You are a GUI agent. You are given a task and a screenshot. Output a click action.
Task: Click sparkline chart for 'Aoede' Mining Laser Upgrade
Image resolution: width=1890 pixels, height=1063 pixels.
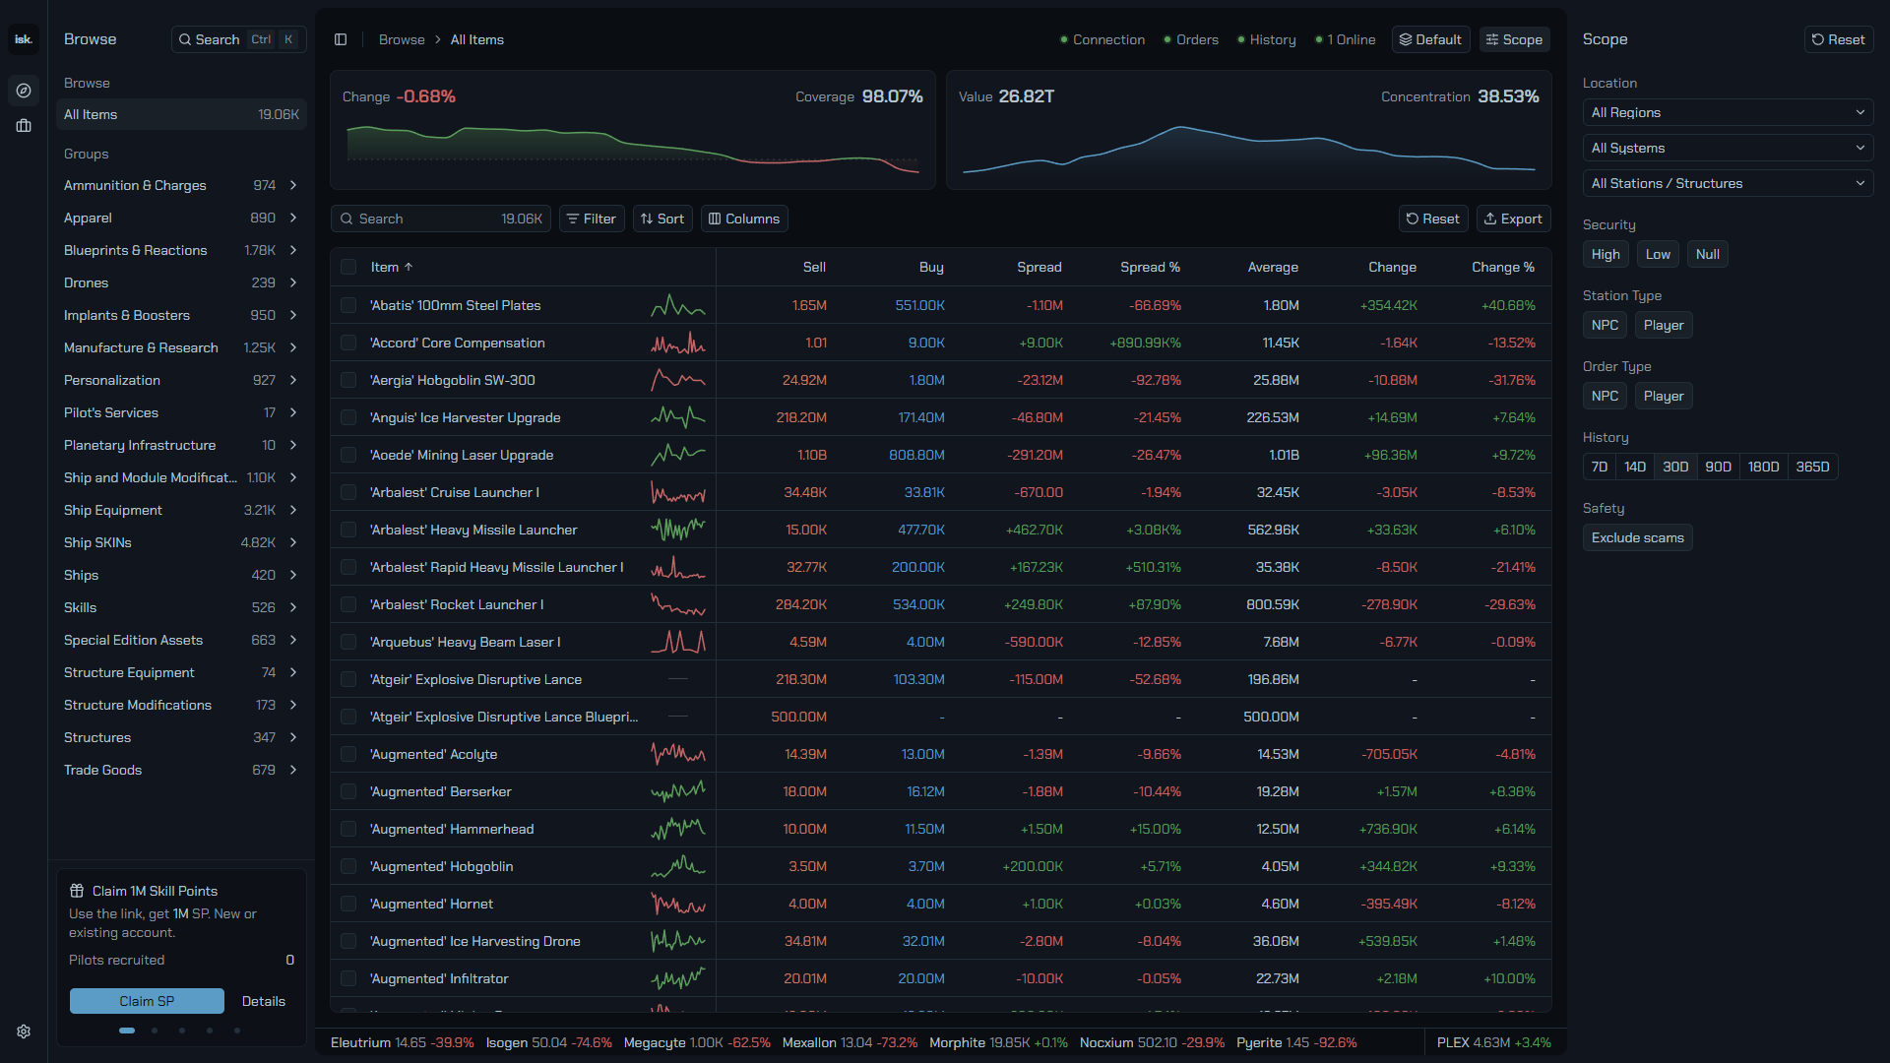coord(678,455)
